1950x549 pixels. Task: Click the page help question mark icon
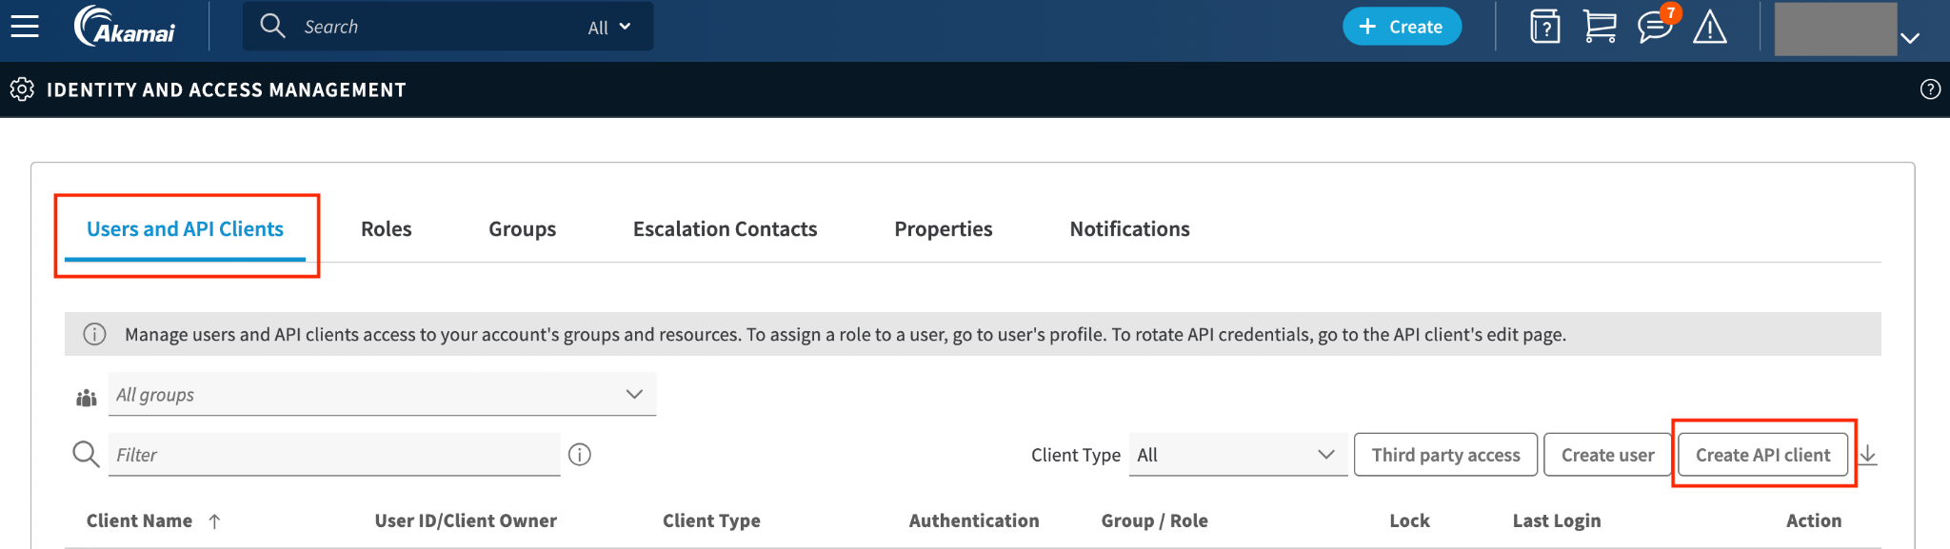tap(1930, 89)
